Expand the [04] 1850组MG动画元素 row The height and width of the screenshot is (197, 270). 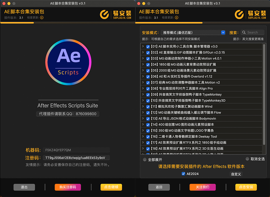[x=143, y=64]
